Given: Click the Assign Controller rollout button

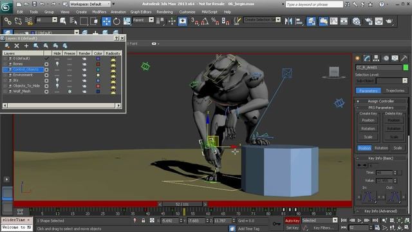Looking at the screenshot, I should [381, 101].
